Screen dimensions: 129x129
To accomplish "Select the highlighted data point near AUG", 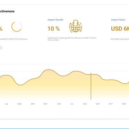I will [91, 74].
